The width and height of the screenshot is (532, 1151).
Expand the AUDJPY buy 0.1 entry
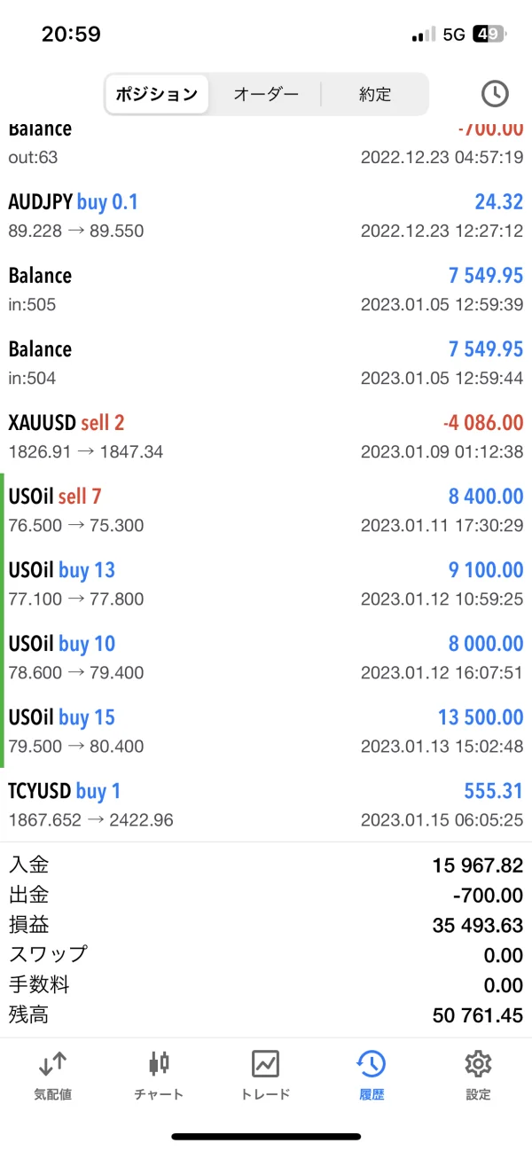[266, 216]
